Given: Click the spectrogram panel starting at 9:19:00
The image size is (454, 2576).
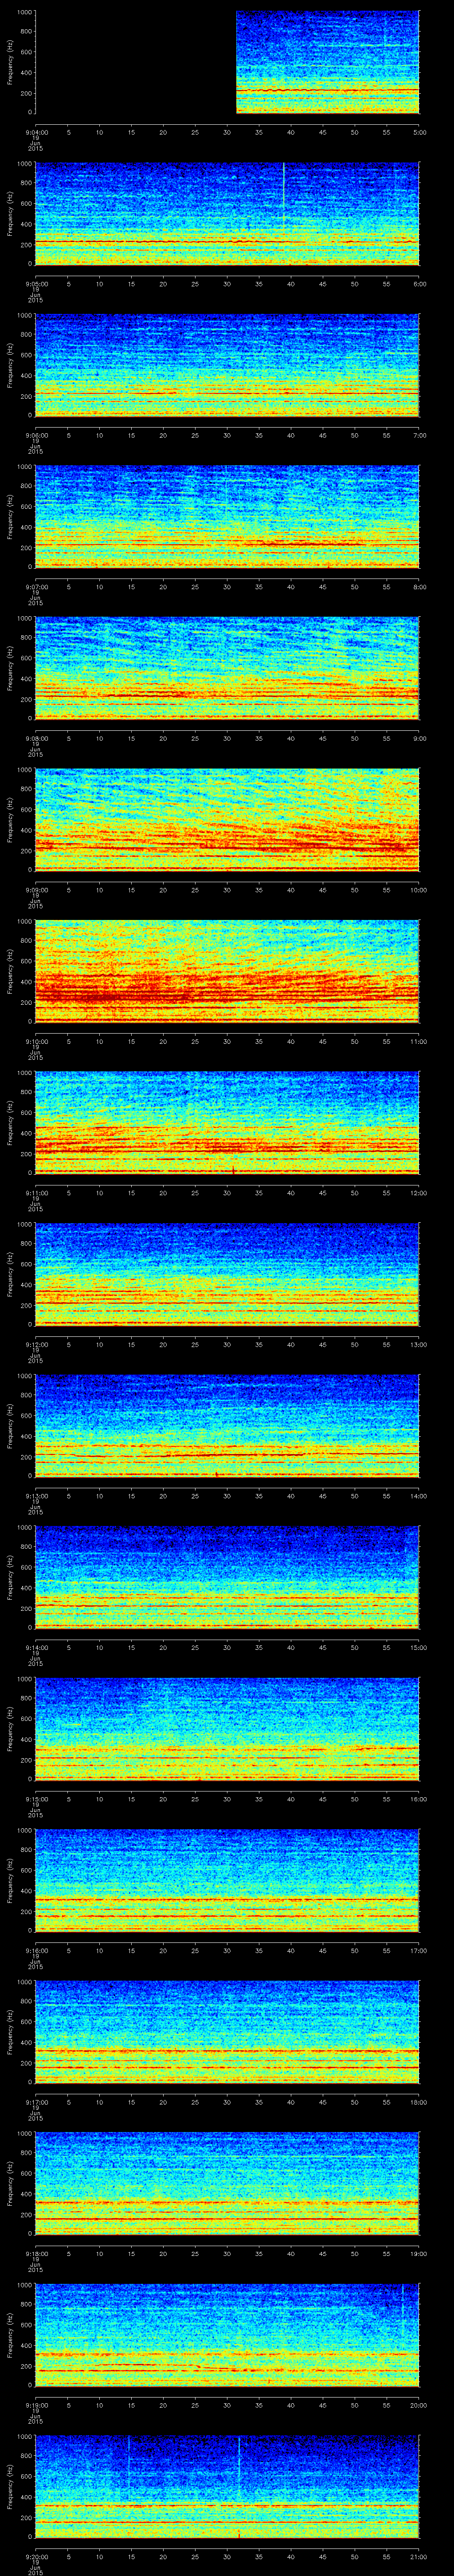Looking at the screenshot, I should (227, 2335).
